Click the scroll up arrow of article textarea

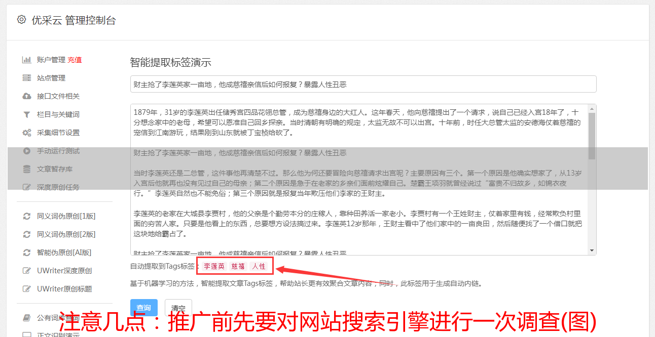[592, 109]
